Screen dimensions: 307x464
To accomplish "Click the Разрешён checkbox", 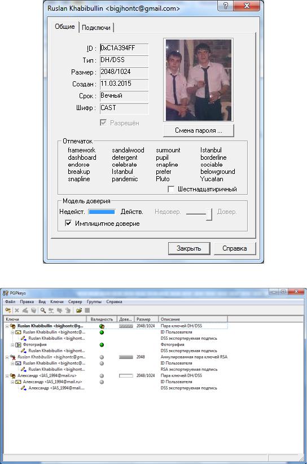I will point(103,122).
